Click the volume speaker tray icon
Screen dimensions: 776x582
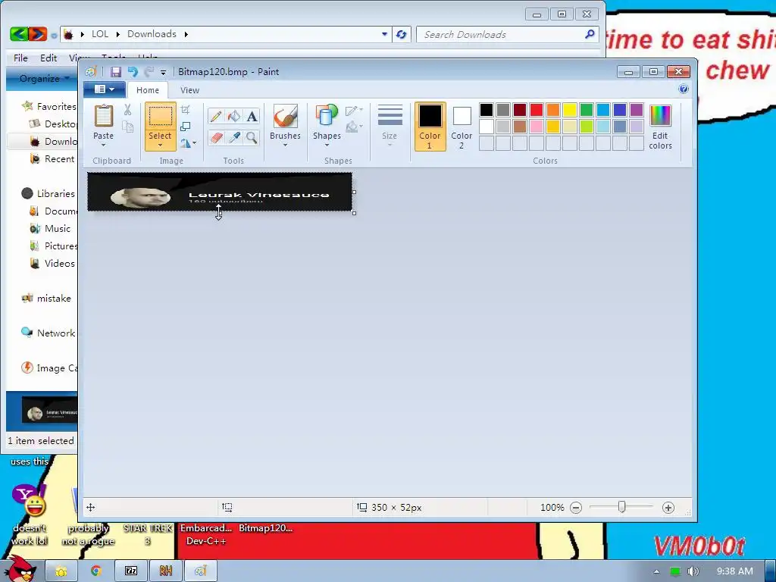(x=693, y=571)
